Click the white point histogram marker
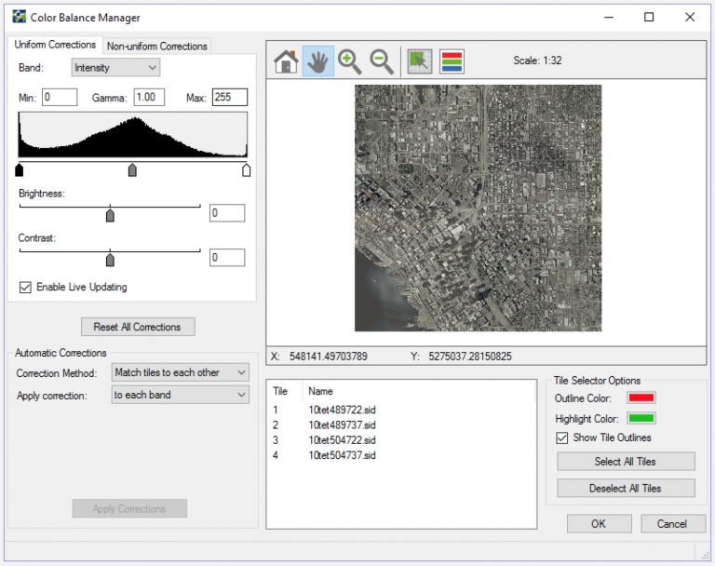Image resolution: width=715 pixels, height=566 pixels. pos(246,170)
